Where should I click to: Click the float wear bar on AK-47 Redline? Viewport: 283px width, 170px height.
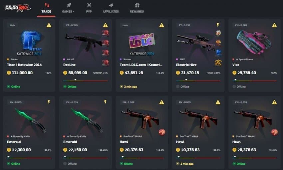pyautogui.click(x=86, y=81)
